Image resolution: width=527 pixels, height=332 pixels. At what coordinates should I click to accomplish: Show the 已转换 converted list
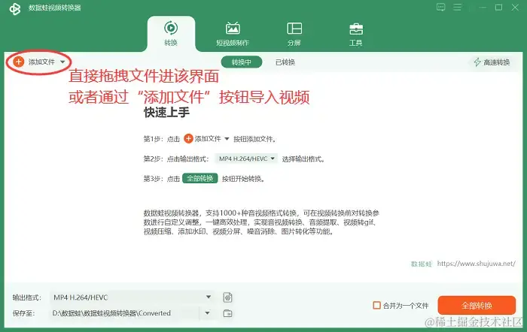tap(285, 62)
